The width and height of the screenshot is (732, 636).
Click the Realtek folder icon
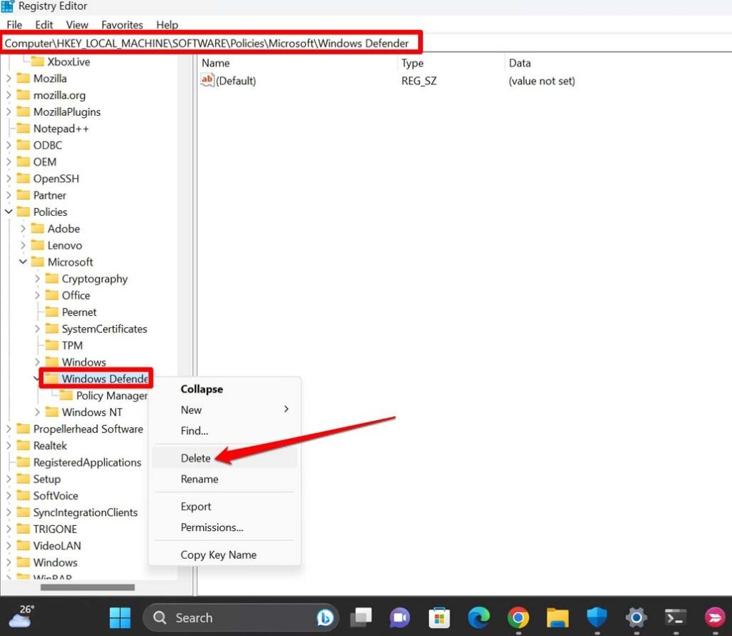[23, 445]
